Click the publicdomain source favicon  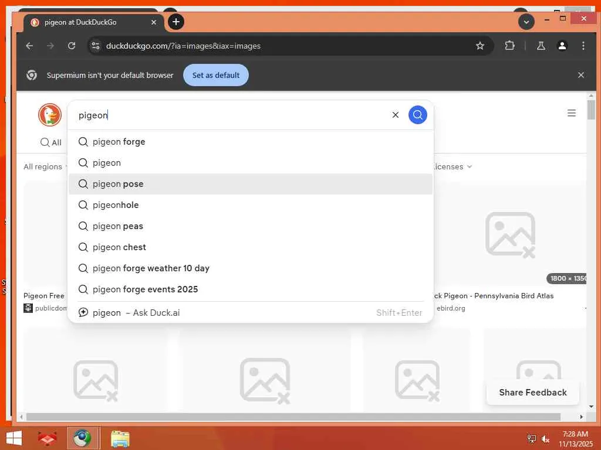click(x=28, y=308)
